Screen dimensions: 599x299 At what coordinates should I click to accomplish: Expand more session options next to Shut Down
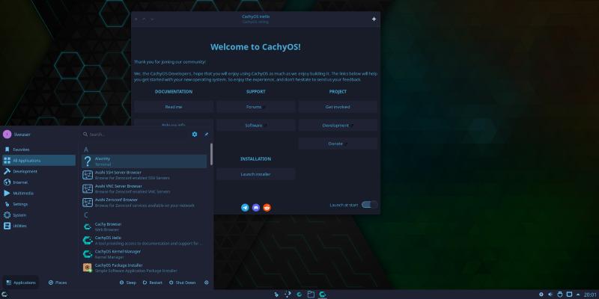(207, 283)
